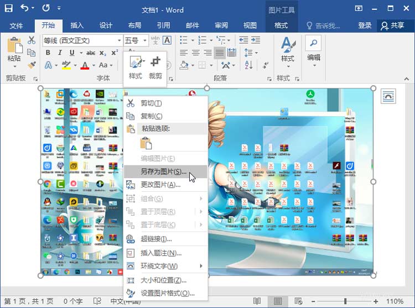Open the Paste options dropdown arrow
Viewport: 415px width, 308px height.
[15, 66]
